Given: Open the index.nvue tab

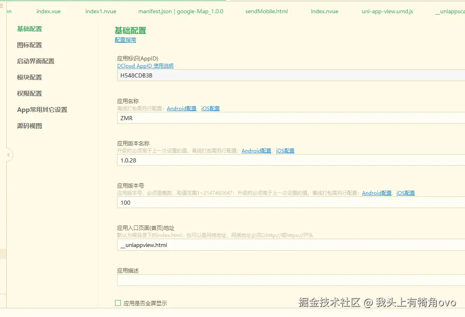Looking at the screenshot, I should (x=324, y=11).
